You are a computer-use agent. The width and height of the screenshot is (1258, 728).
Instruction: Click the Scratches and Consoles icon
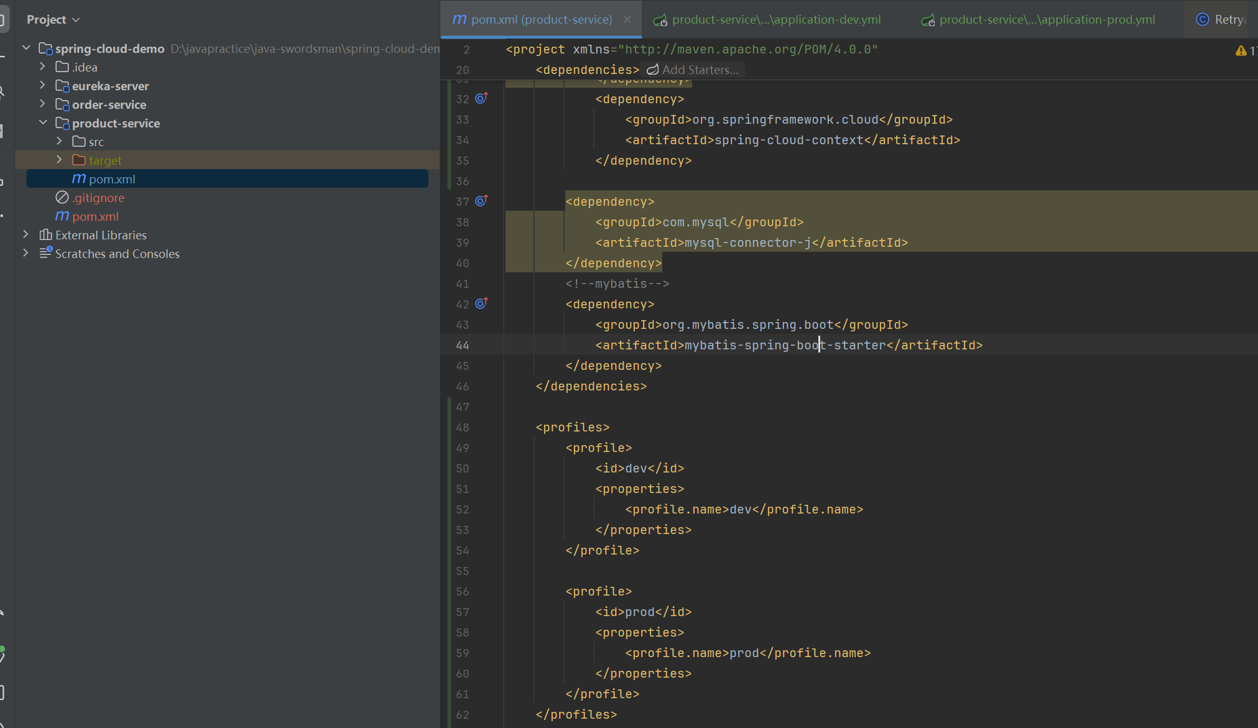point(45,253)
